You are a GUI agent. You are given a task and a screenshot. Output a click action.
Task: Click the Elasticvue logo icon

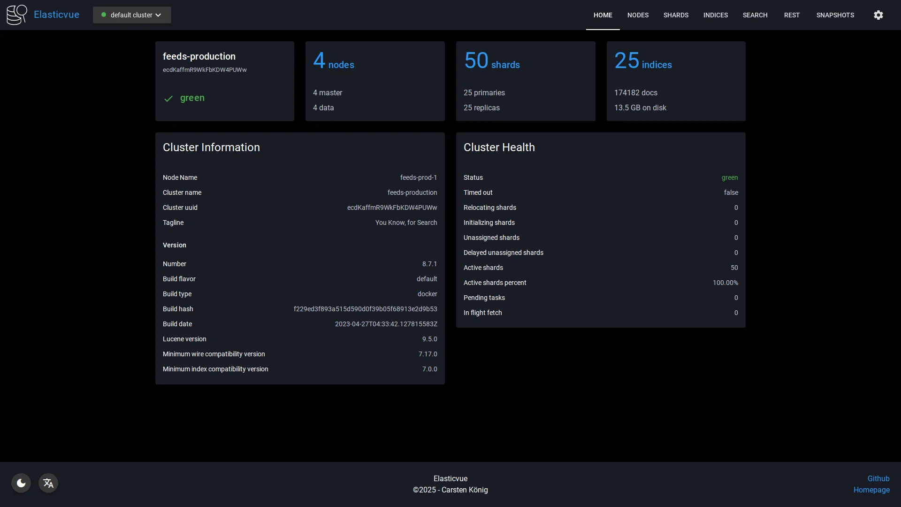point(16,14)
